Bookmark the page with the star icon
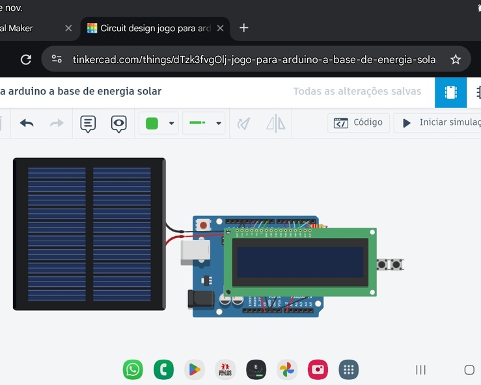Image resolution: width=481 pixels, height=385 pixels. pos(456,59)
